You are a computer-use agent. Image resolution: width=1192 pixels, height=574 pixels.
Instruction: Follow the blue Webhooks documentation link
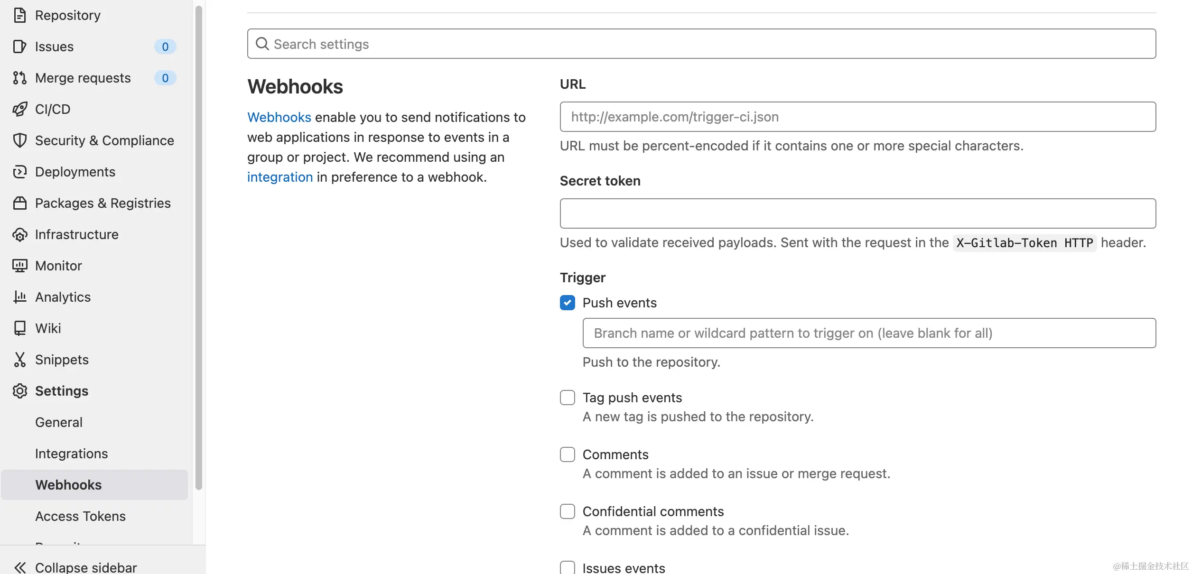point(279,117)
